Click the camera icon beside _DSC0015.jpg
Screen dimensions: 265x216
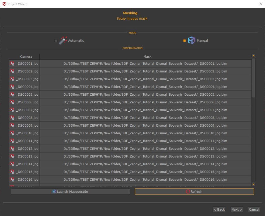12,172
